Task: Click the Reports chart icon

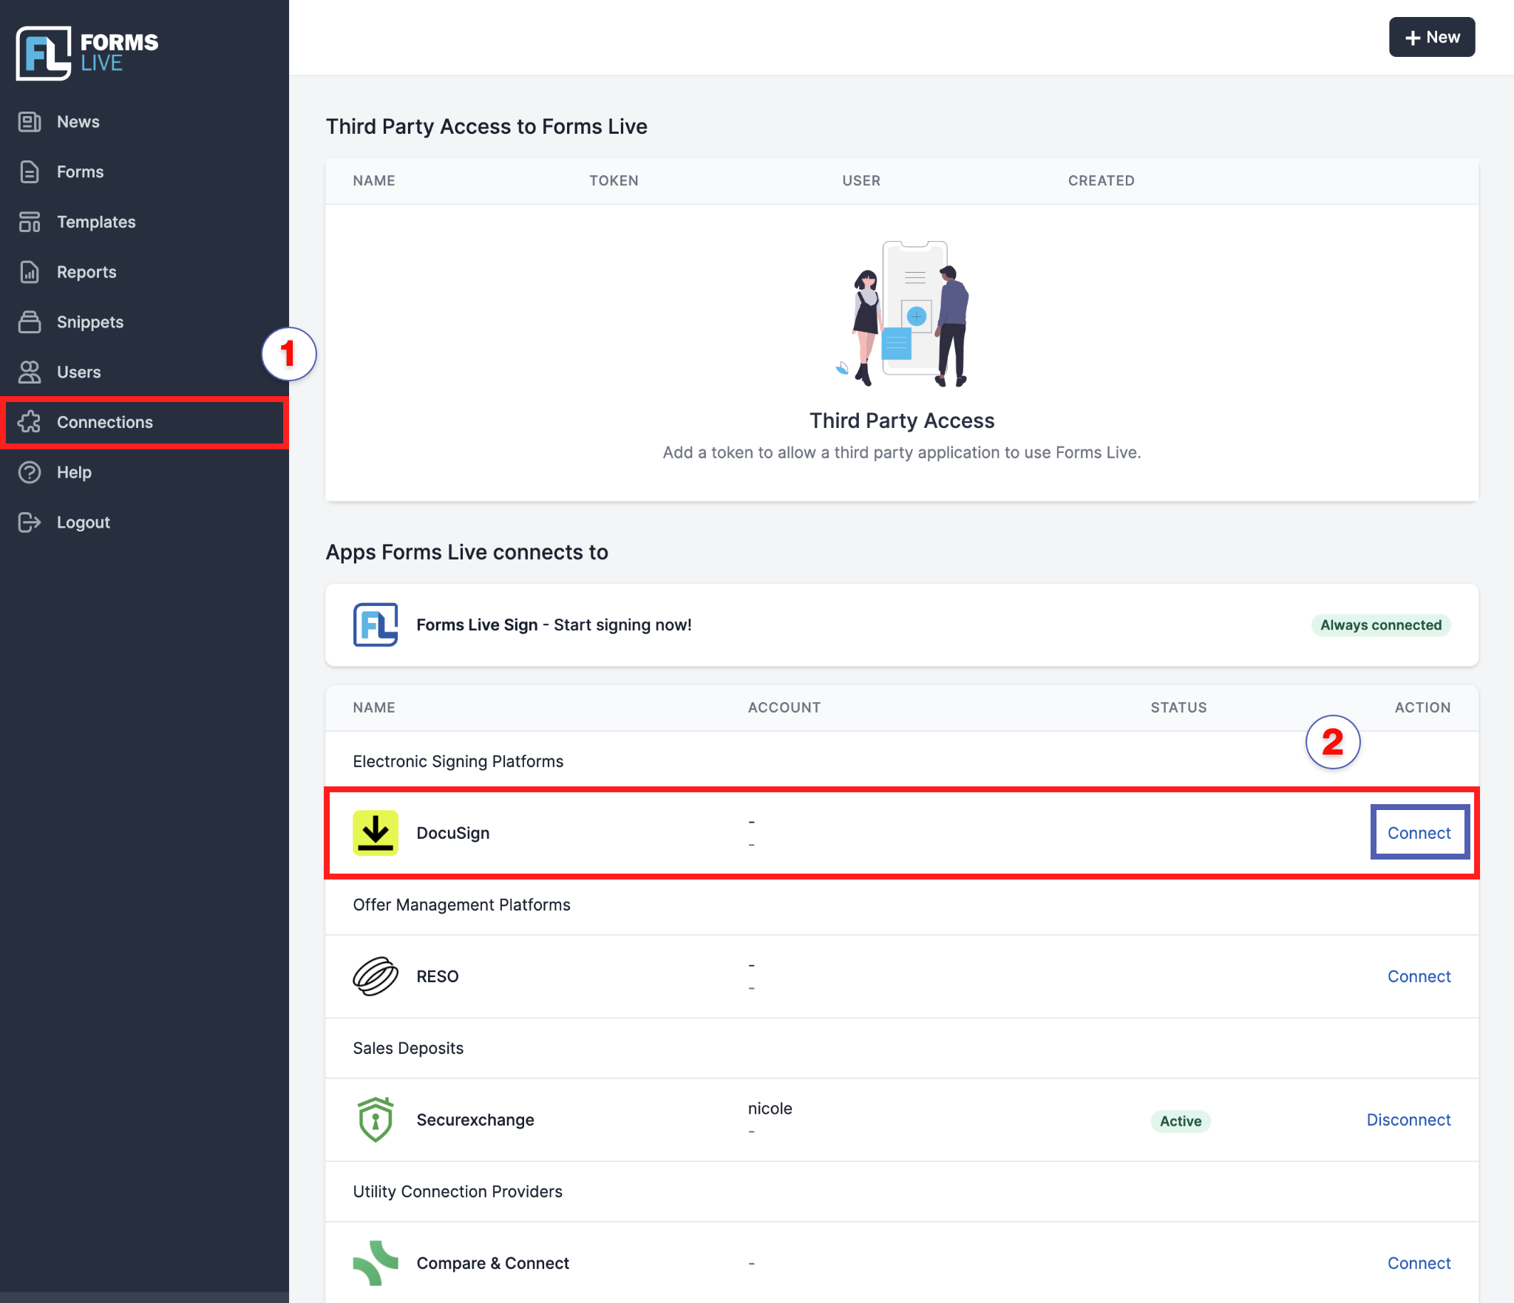Action: [30, 272]
